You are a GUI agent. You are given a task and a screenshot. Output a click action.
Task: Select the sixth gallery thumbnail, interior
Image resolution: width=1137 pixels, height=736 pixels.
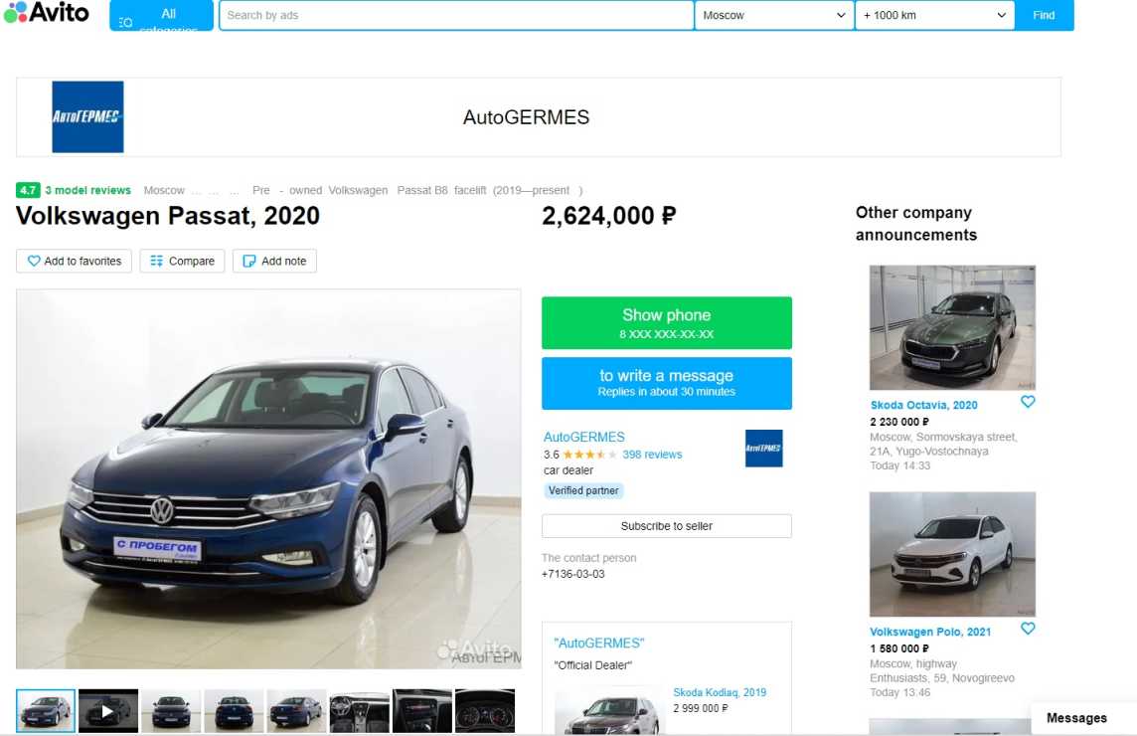359,710
